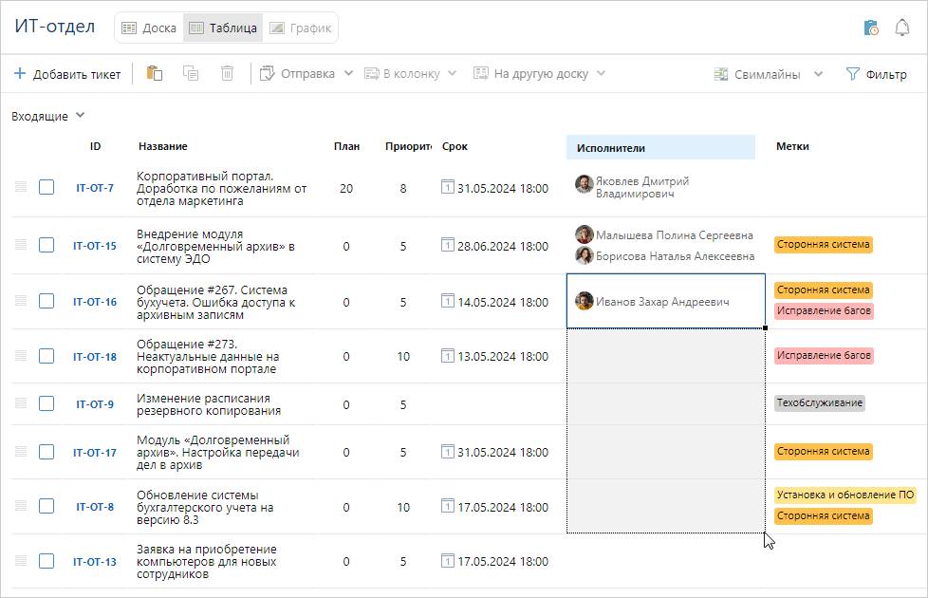
Task: Open the clipboard timer icon in header
Action: pyautogui.click(x=871, y=28)
